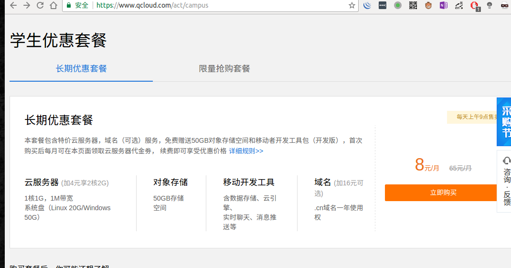This screenshot has height=268, width=511.
Task: Open the translate en extension icon
Action: [x=459, y=6]
